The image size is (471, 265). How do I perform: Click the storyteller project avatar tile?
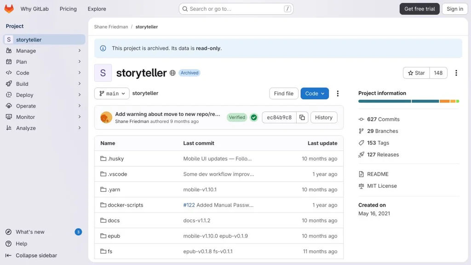[103, 73]
